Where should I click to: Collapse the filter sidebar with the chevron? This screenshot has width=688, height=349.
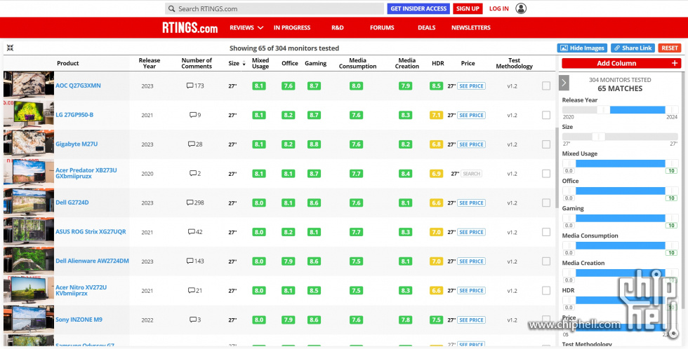[564, 83]
